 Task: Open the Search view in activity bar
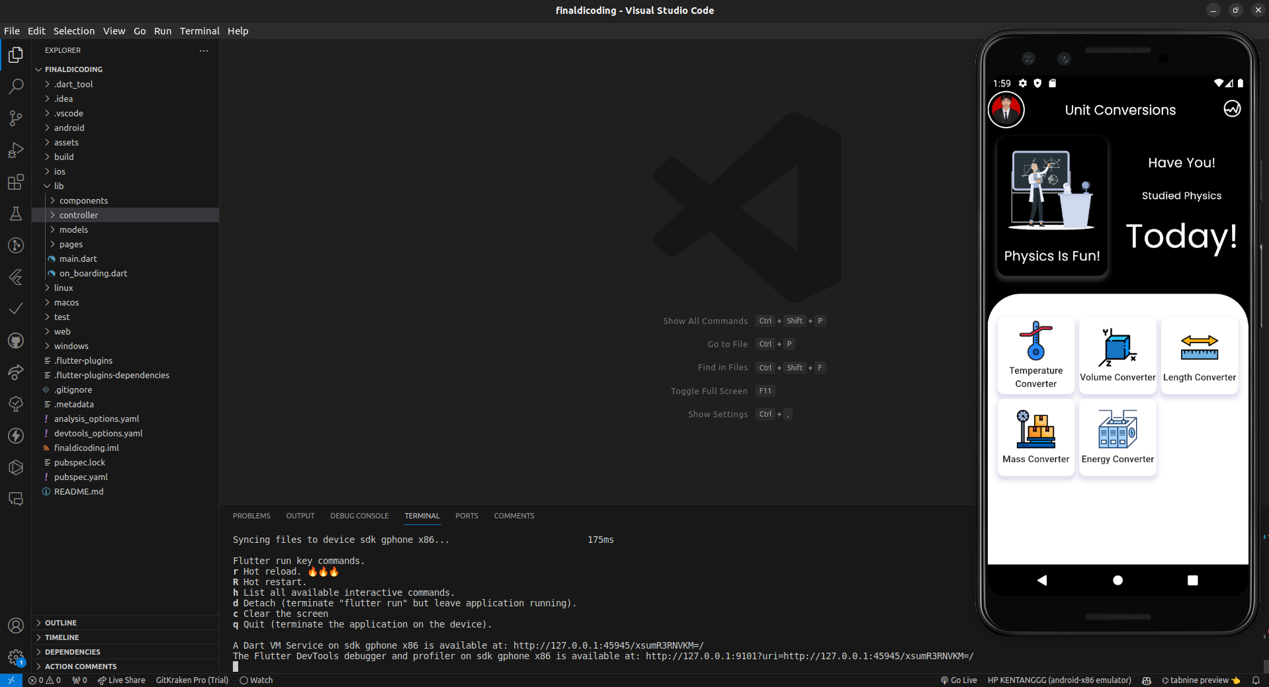[16, 86]
